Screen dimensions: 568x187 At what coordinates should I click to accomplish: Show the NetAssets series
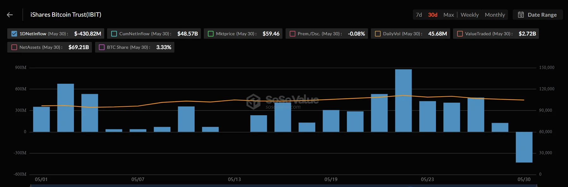[x=14, y=47]
